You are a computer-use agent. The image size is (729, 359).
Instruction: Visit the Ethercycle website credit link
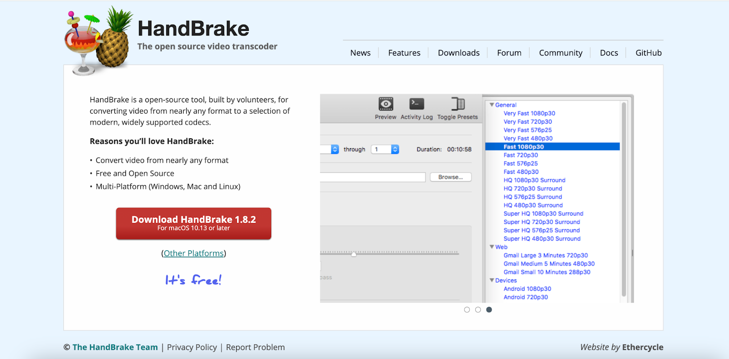pyautogui.click(x=642, y=347)
